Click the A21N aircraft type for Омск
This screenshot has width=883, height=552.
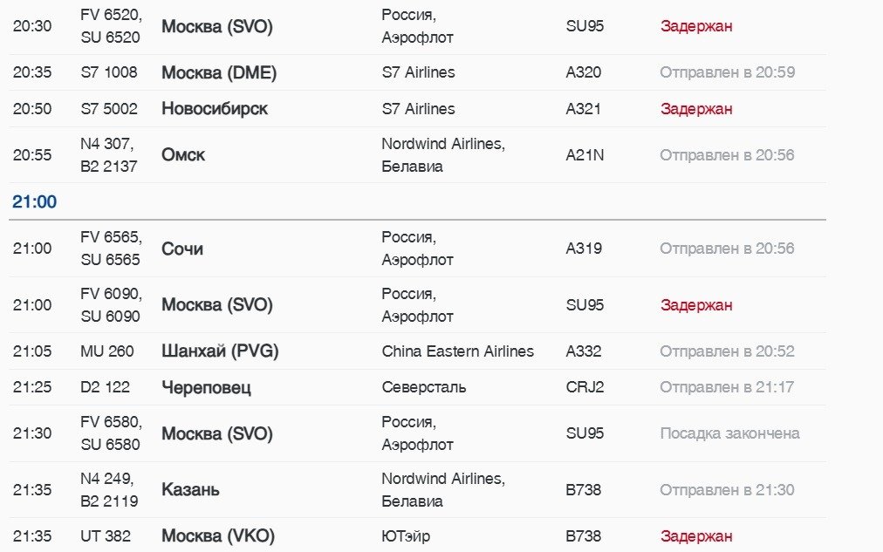click(585, 155)
